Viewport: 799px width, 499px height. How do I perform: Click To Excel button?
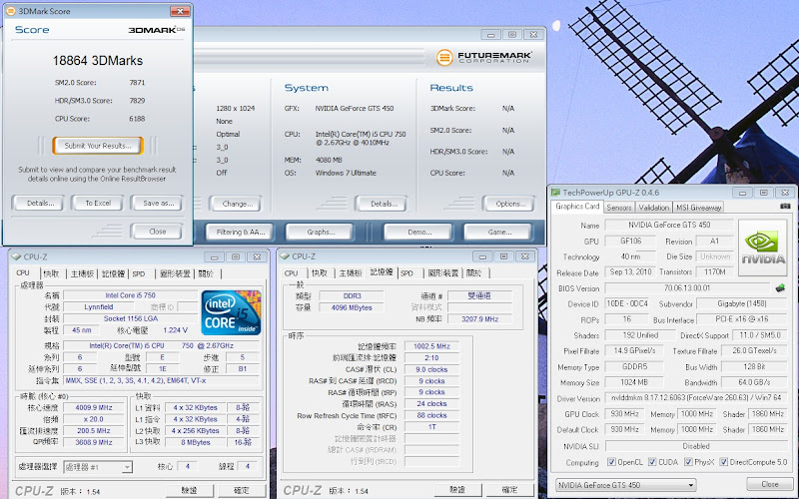[x=97, y=203]
